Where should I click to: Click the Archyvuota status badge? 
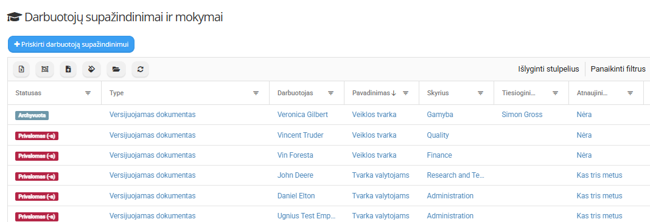click(x=32, y=115)
